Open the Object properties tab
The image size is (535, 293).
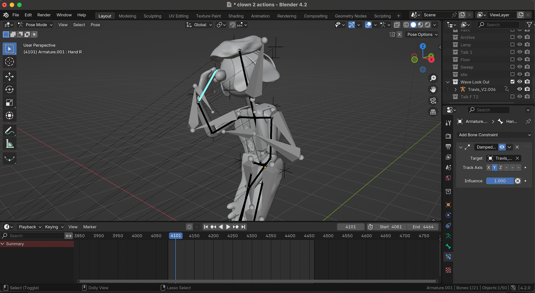point(448,205)
